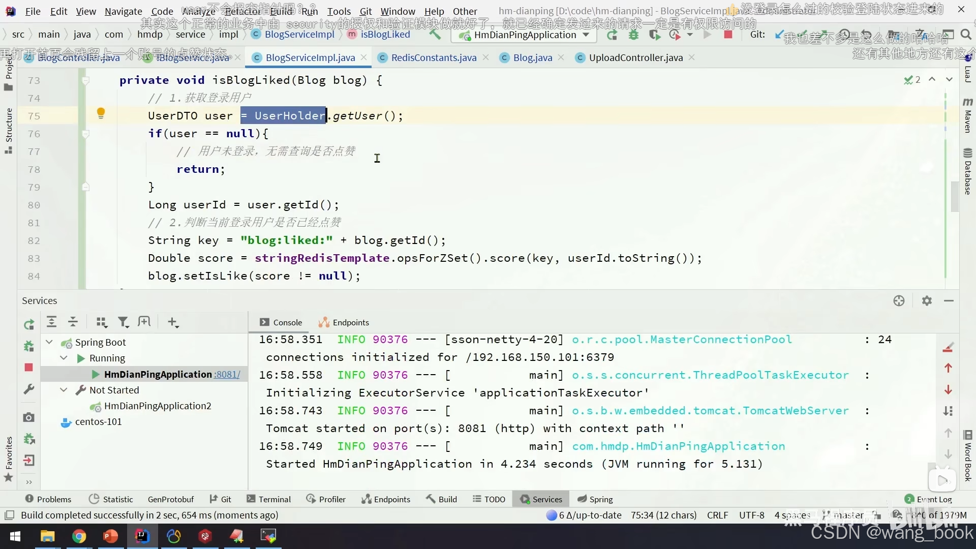This screenshot has width=976, height=549.
Task: Click the red clear console icon
Action: click(x=948, y=348)
